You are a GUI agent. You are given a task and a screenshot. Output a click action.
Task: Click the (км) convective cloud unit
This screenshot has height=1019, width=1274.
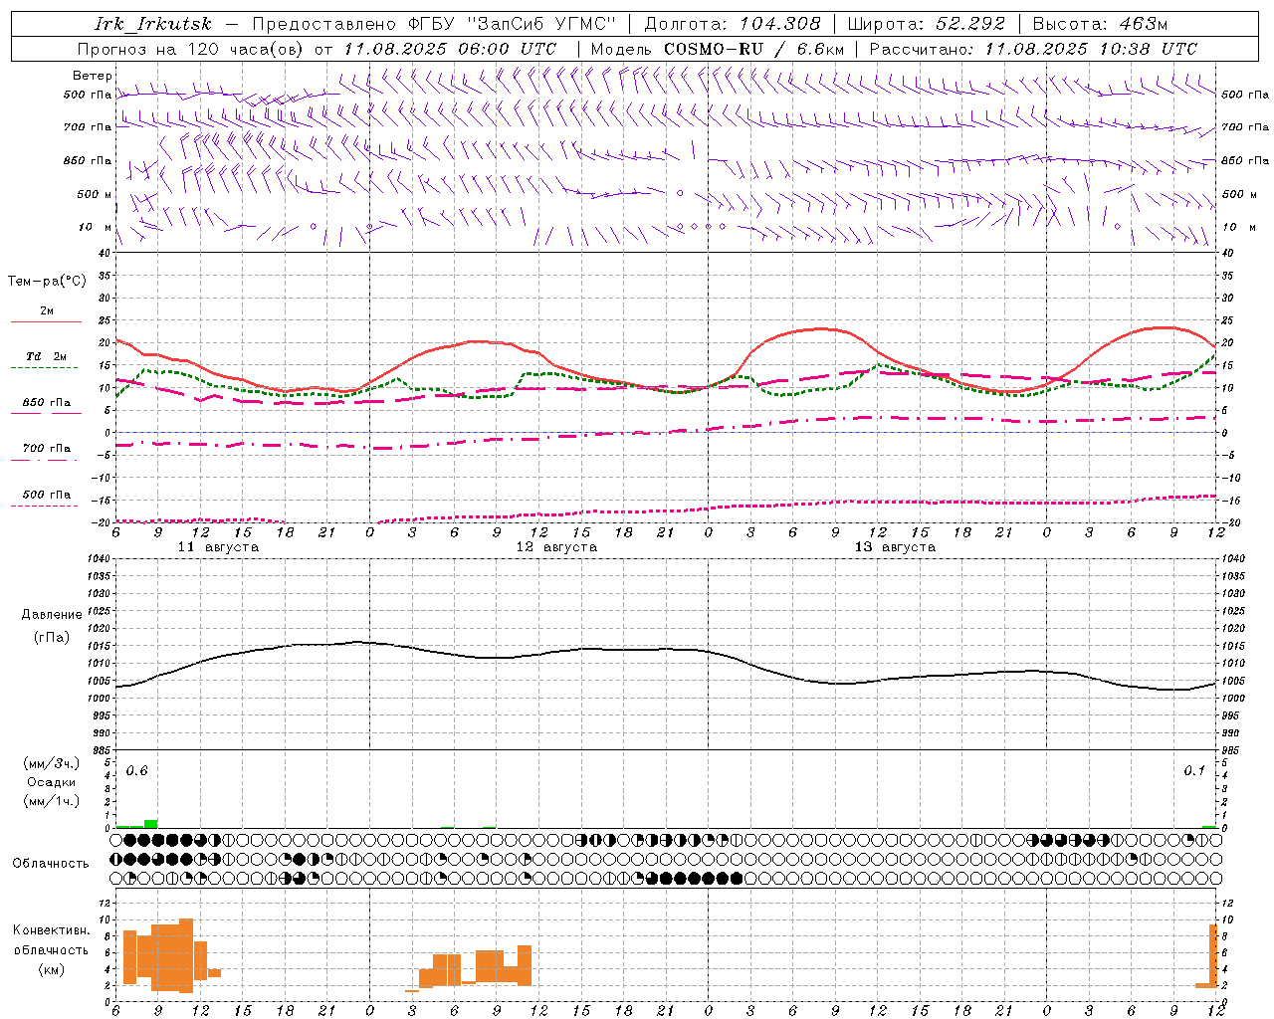(x=51, y=970)
